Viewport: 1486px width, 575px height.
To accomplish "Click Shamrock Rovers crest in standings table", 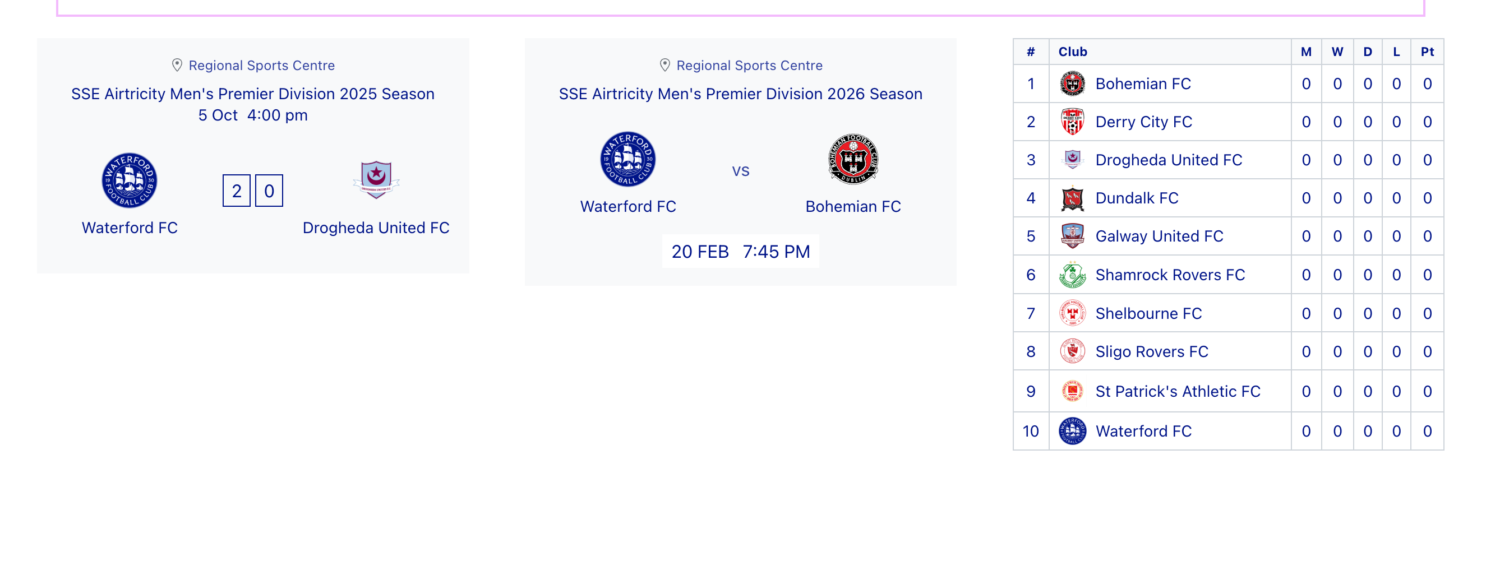I will pos(1072,275).
